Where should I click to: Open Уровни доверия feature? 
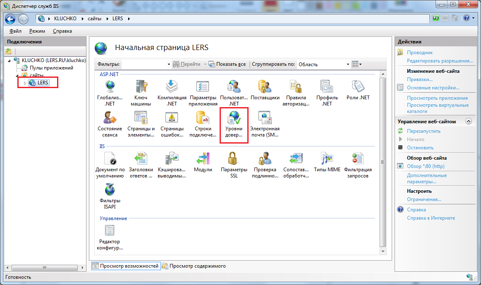(234, 124)
